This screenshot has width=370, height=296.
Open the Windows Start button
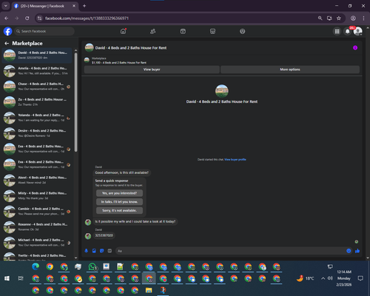click(x=7, y=278)
